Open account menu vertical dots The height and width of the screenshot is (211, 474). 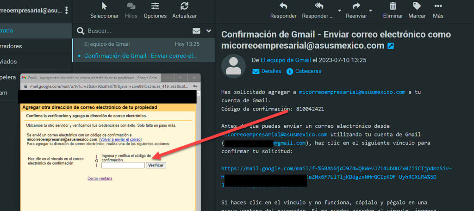pos(67,10)
